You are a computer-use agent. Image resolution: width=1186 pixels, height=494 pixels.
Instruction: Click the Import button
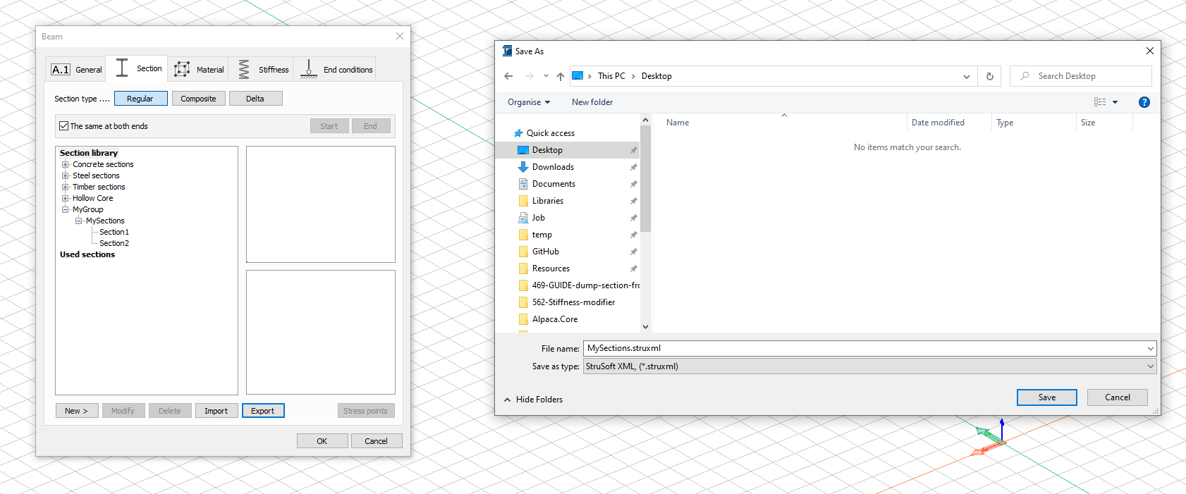pyautogui.click(x=216, y=411)
